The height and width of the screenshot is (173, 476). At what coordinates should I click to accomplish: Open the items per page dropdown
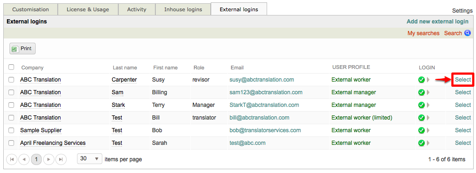(x=90, y=159)
